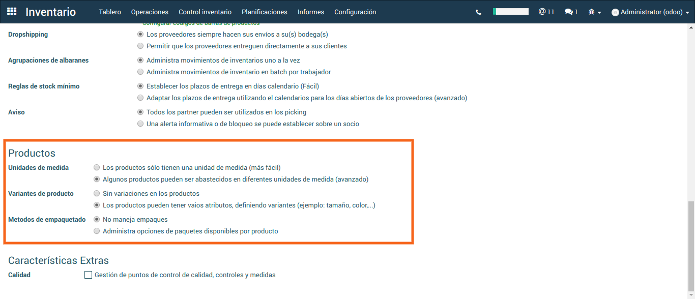
Task: Click the phone call icon
Action: (478, 12)
